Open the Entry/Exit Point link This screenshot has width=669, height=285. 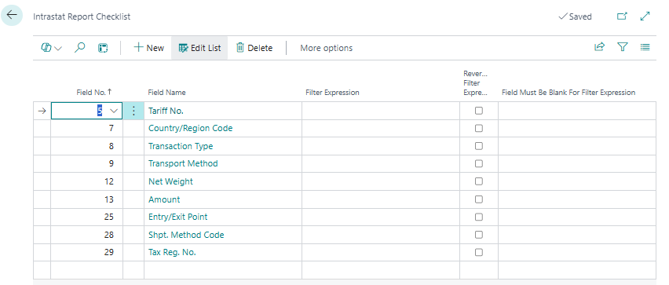click(x=178, y=217)
